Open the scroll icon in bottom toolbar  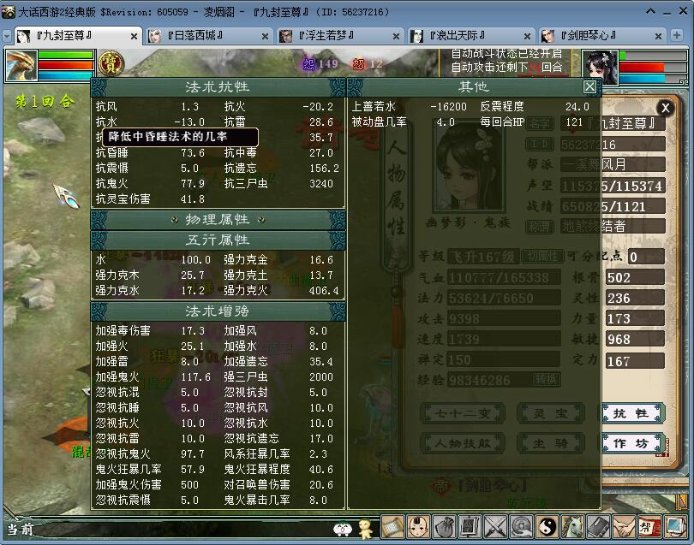point(392,526)
